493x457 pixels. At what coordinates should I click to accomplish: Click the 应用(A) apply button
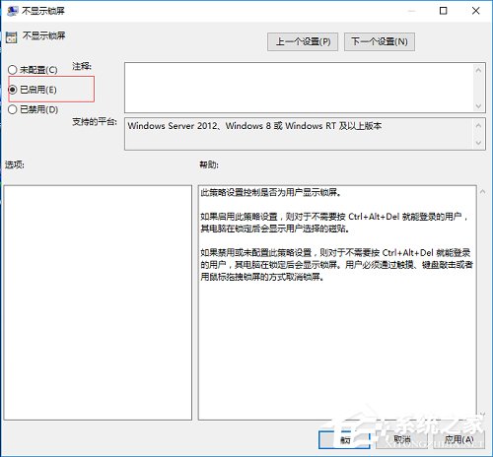click(x=458, y=439)
